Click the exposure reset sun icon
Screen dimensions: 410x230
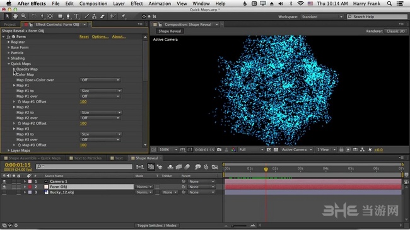tap(370, 150)
